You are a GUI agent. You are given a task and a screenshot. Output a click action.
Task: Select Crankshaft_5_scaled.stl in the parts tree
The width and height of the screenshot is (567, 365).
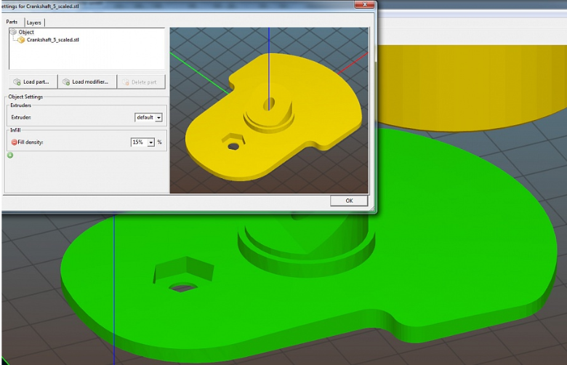click(53, 40)
